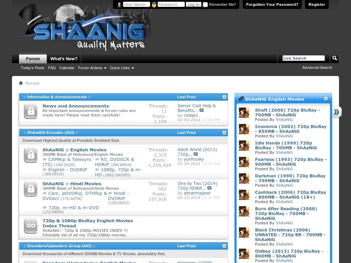Select the Forum tab
Viewport: 351px width, 263px height.
pos(33,59)
